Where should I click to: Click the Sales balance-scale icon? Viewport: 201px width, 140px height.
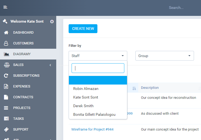(x=7, y=65)
